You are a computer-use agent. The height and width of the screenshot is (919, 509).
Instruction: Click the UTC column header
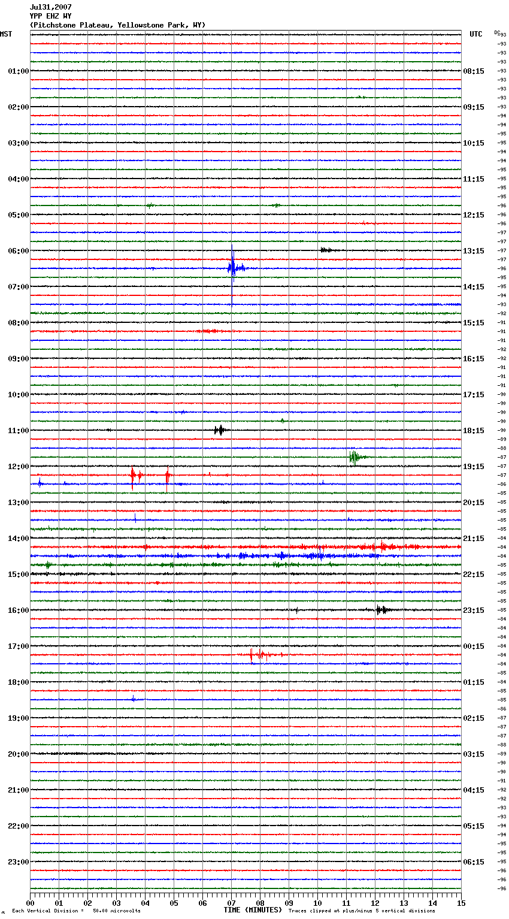tap(476, 34)
